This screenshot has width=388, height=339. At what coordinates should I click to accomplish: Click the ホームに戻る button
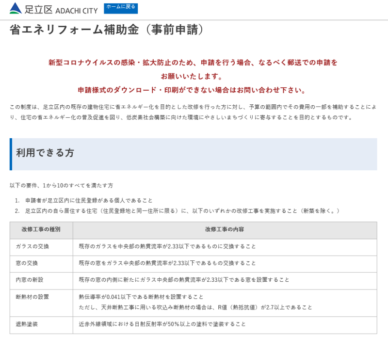click(121, 8)
